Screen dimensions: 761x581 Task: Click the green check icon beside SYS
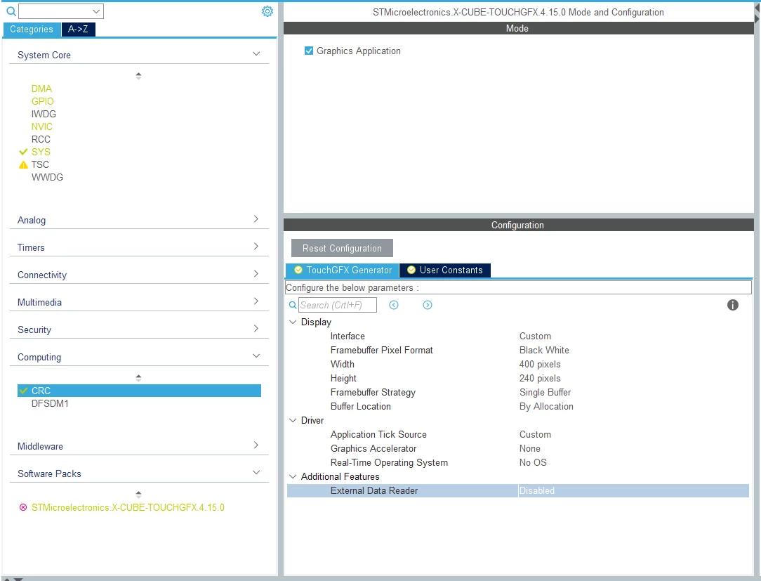click(x=23, y=152)
